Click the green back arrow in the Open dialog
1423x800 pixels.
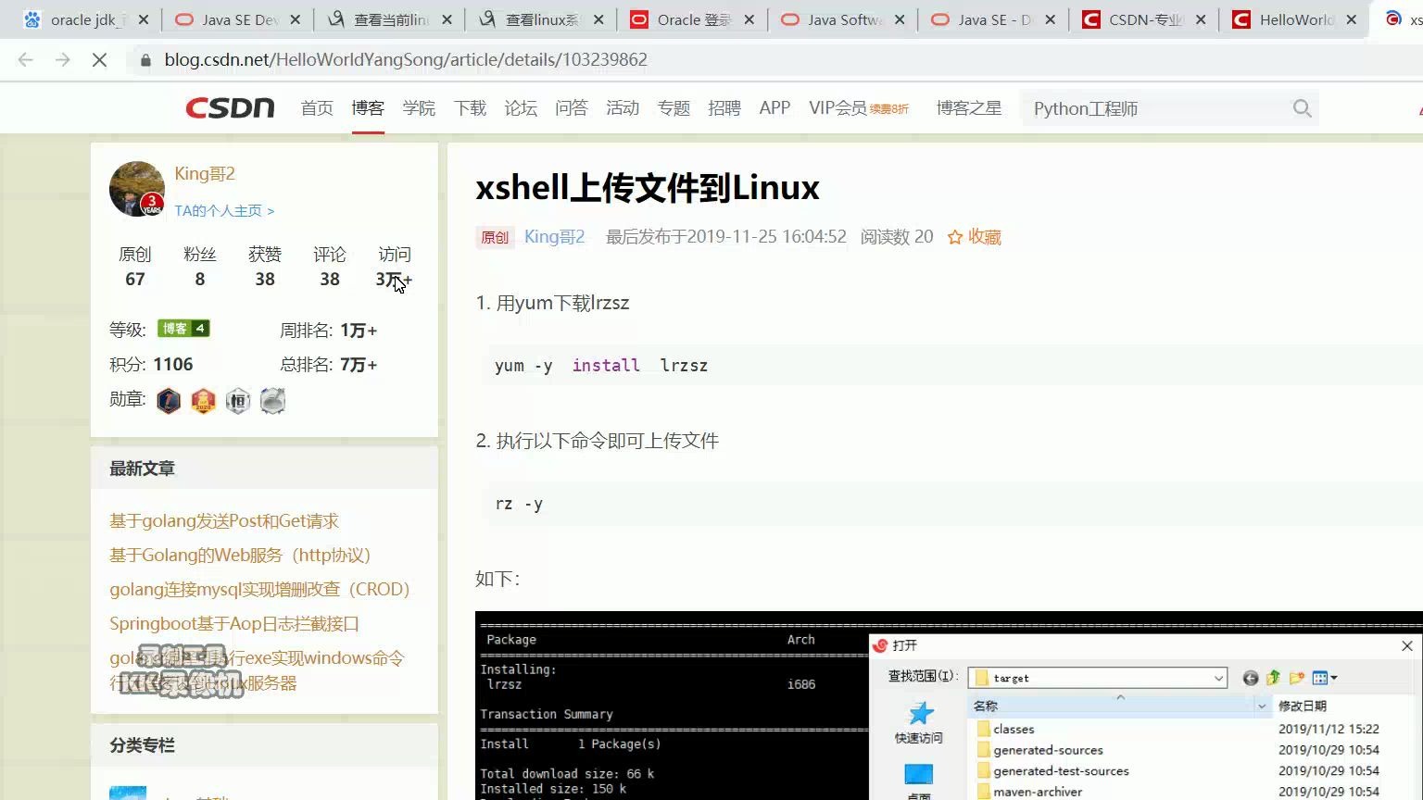pyautogui.click(x=1250, y=678)
